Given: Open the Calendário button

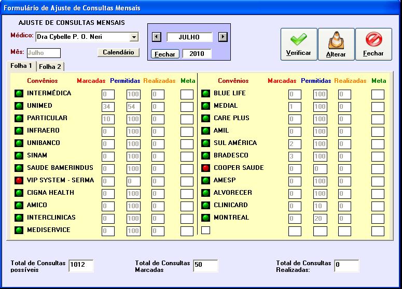Looking at the screenshot, I should point(118,52).
